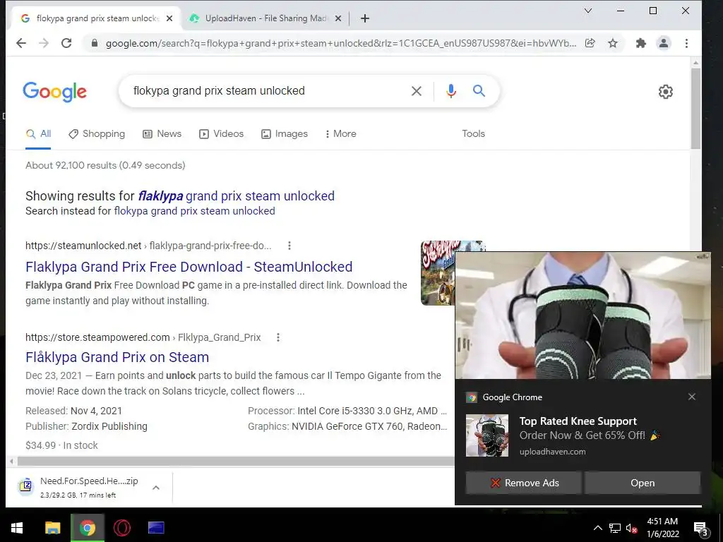This screenshot has height=542, width=723.
Task: Search instead for flokypa grand prix link
Action: tap(194, 211)
